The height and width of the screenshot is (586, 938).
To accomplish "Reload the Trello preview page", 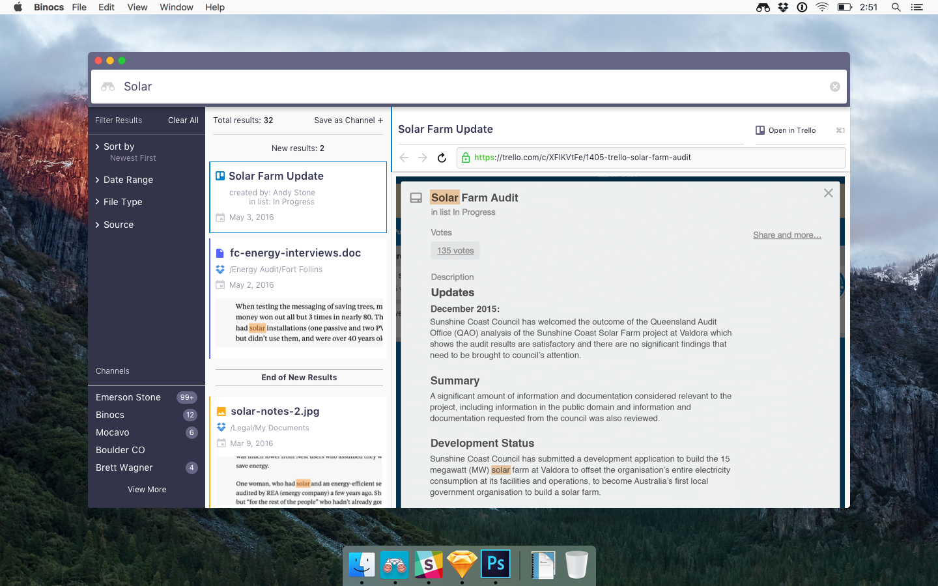I will [442, 158].
